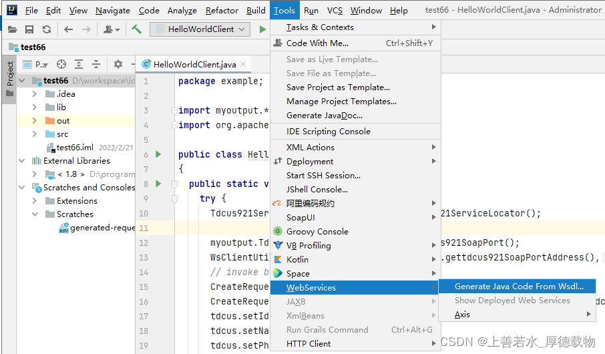This screenshot has height=354, width=605.
Task: Collapse the Scratches folder
Action: pyautogui.click(x=35, y=214)
